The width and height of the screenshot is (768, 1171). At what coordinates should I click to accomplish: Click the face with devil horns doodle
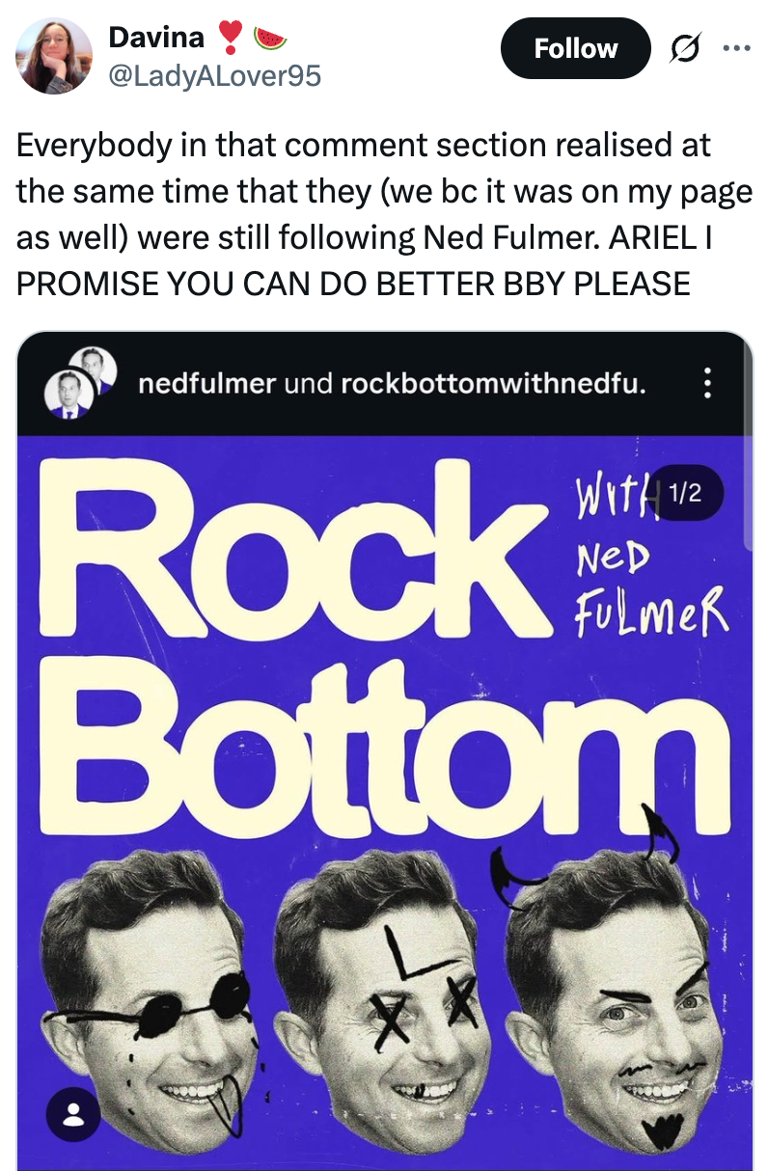pos(617,994)
